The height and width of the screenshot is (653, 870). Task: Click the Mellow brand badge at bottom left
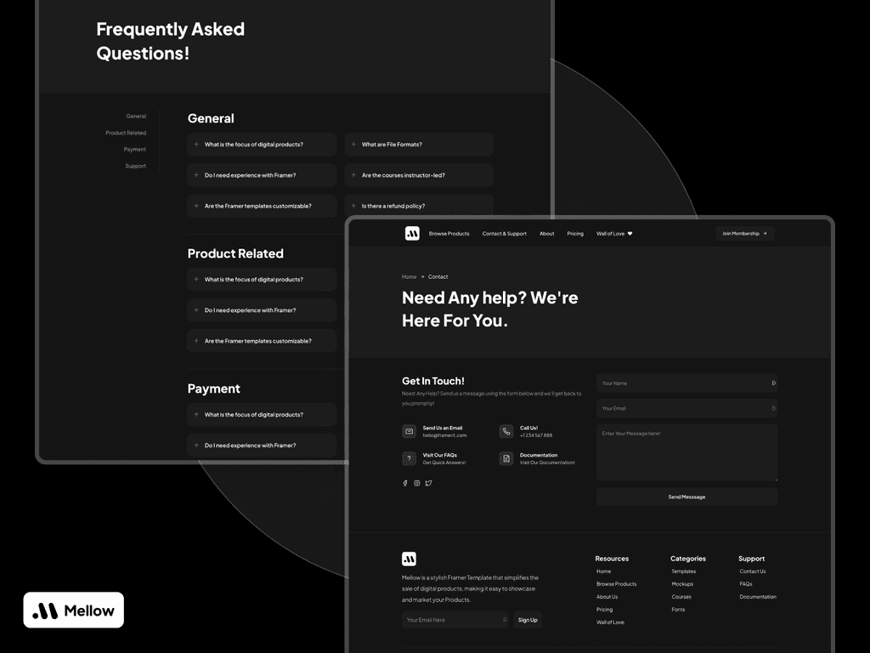(x=74, y=610)
